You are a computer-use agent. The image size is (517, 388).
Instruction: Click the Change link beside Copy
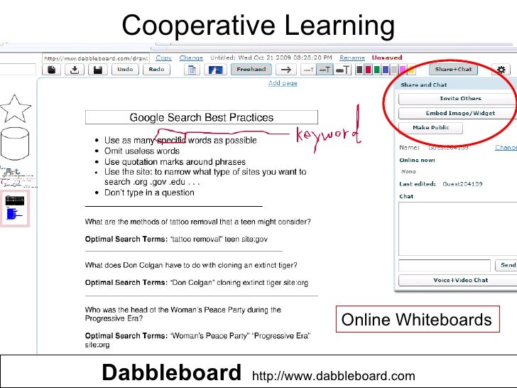(x=191, y=58)
